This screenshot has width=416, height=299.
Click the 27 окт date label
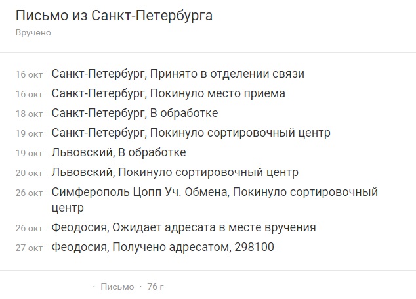[x=29, y=248]
